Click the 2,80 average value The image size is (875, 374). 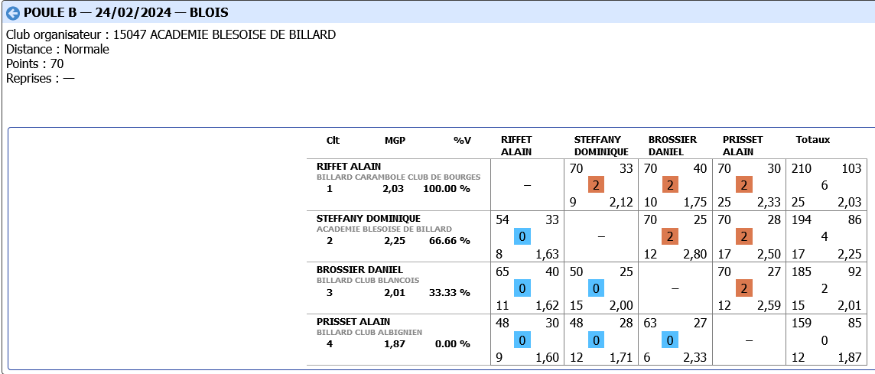(695, 255)
